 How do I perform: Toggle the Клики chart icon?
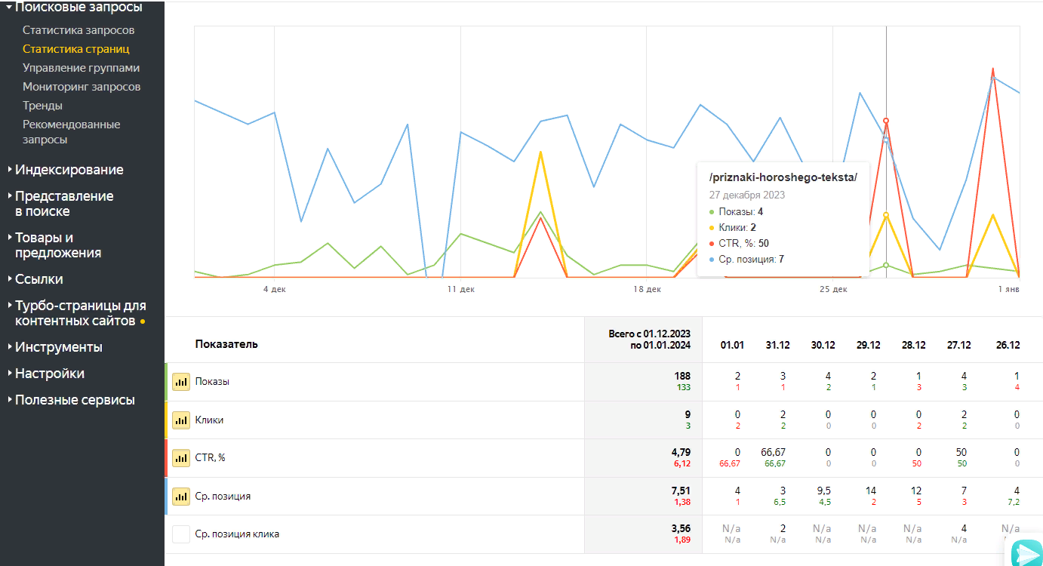181,420
